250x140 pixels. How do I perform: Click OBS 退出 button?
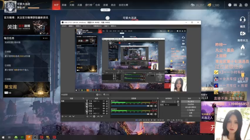click(x=191, y=116)
